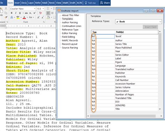
Task: Select Record Layout in filter tree
Action: pyautogui.click(x=70, y=44)
